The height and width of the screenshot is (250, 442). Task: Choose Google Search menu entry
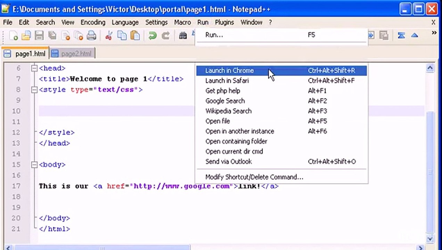click(x=281, y=101)
